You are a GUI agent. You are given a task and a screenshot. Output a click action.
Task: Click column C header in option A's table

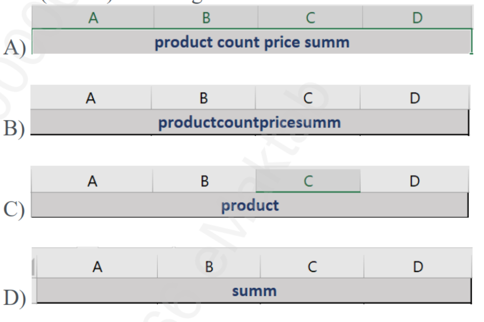point(311,18)
